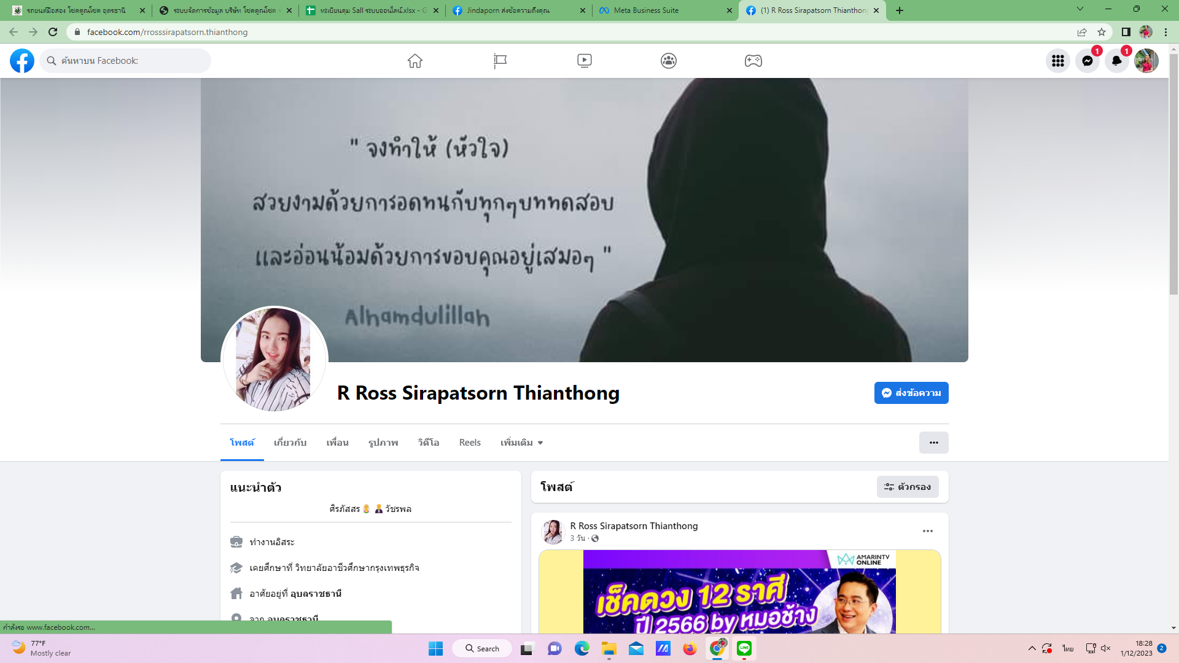1179x663 pixels.
Task: Open LINE app in Windows taskbar
Action: (744, 648)
